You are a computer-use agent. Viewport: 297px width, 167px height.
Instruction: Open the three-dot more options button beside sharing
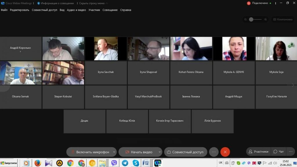214,152
